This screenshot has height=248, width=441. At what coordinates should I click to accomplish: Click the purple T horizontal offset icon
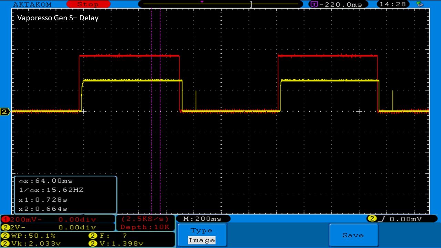click(x=314, y=4)
